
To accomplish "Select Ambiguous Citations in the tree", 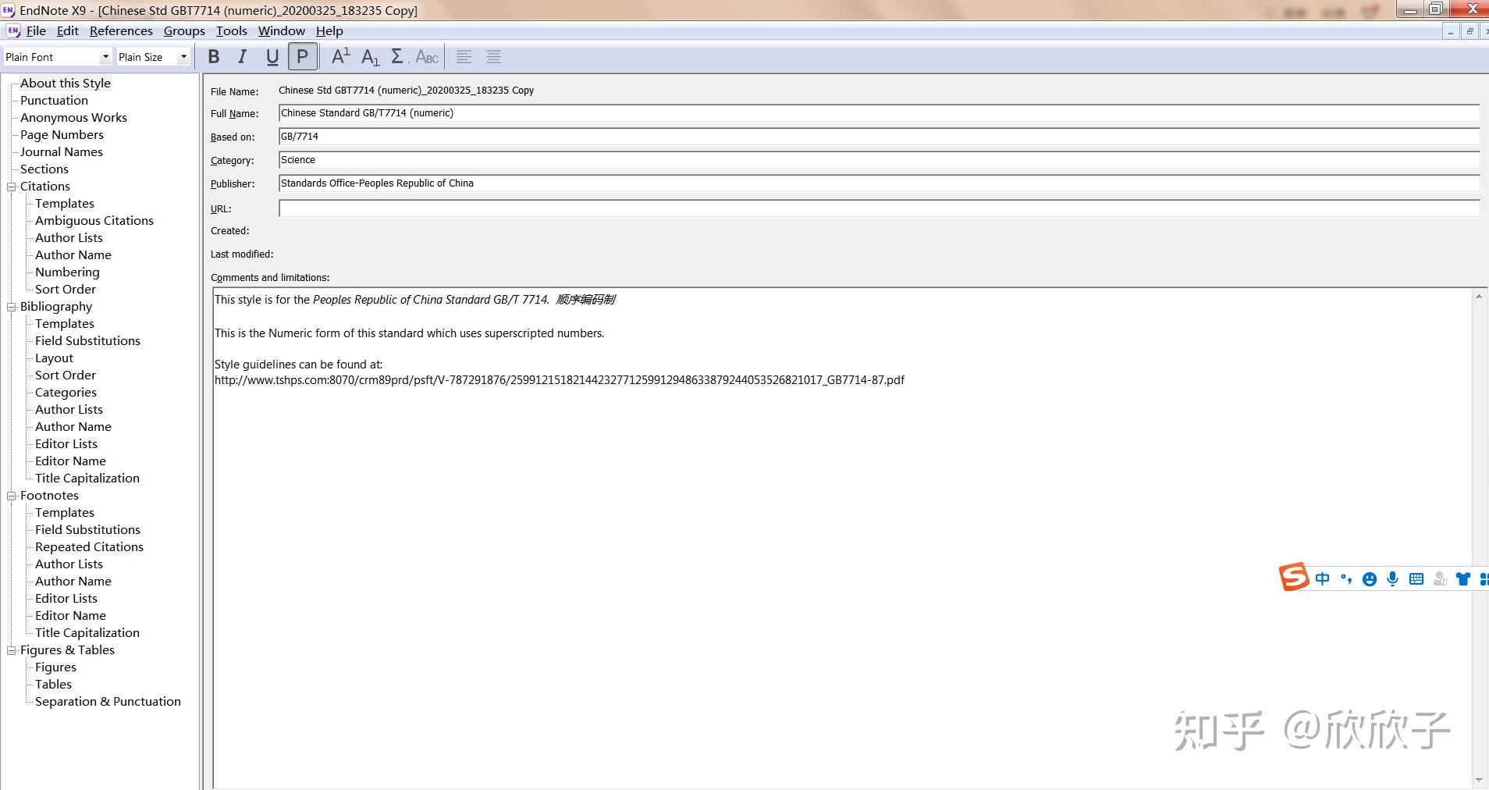I will point(94,221).
